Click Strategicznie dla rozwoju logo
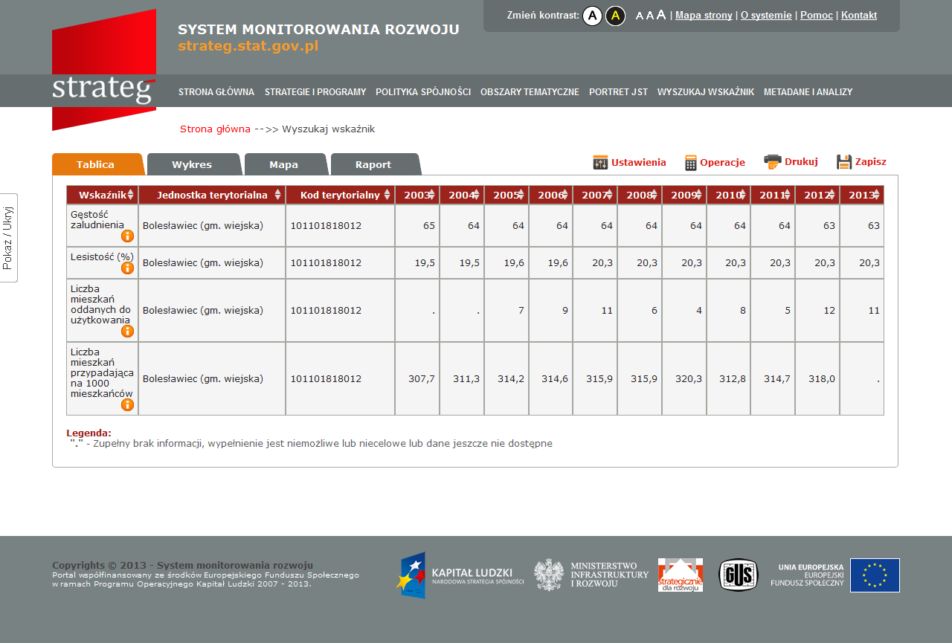 681,575
